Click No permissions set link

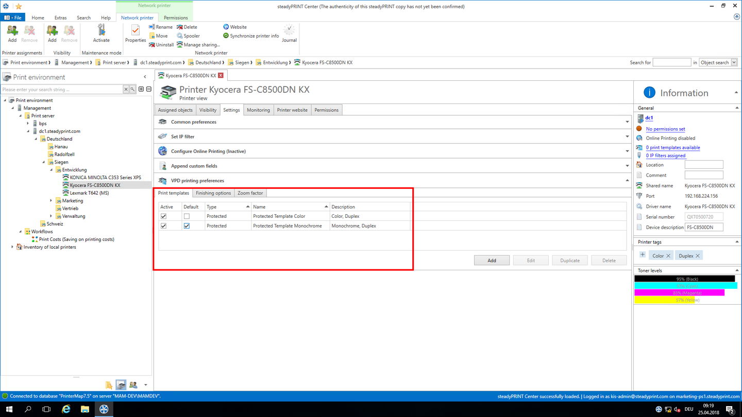tap(665, 129)
